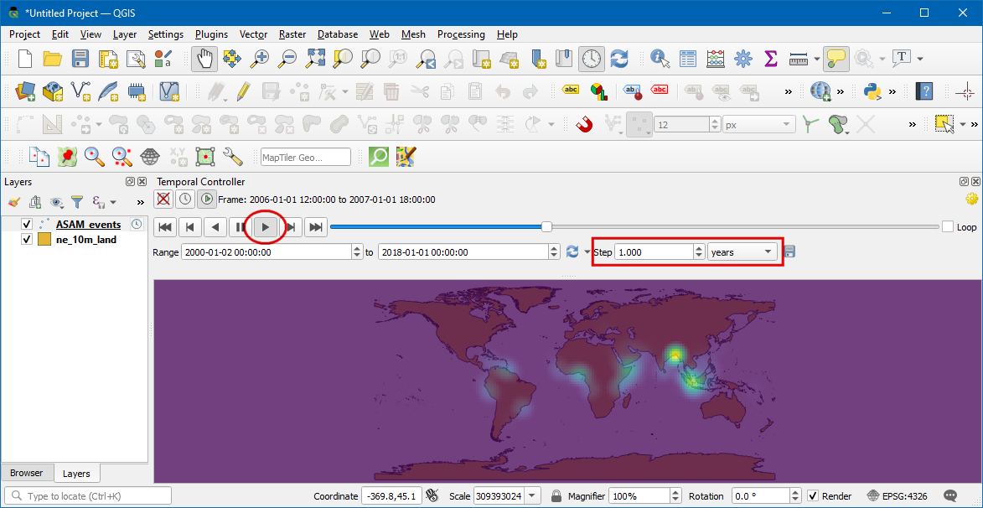Open the Temporal Controller clock icon in toolbar
This screenshot has height=508, width=983.
click(592, 59)
